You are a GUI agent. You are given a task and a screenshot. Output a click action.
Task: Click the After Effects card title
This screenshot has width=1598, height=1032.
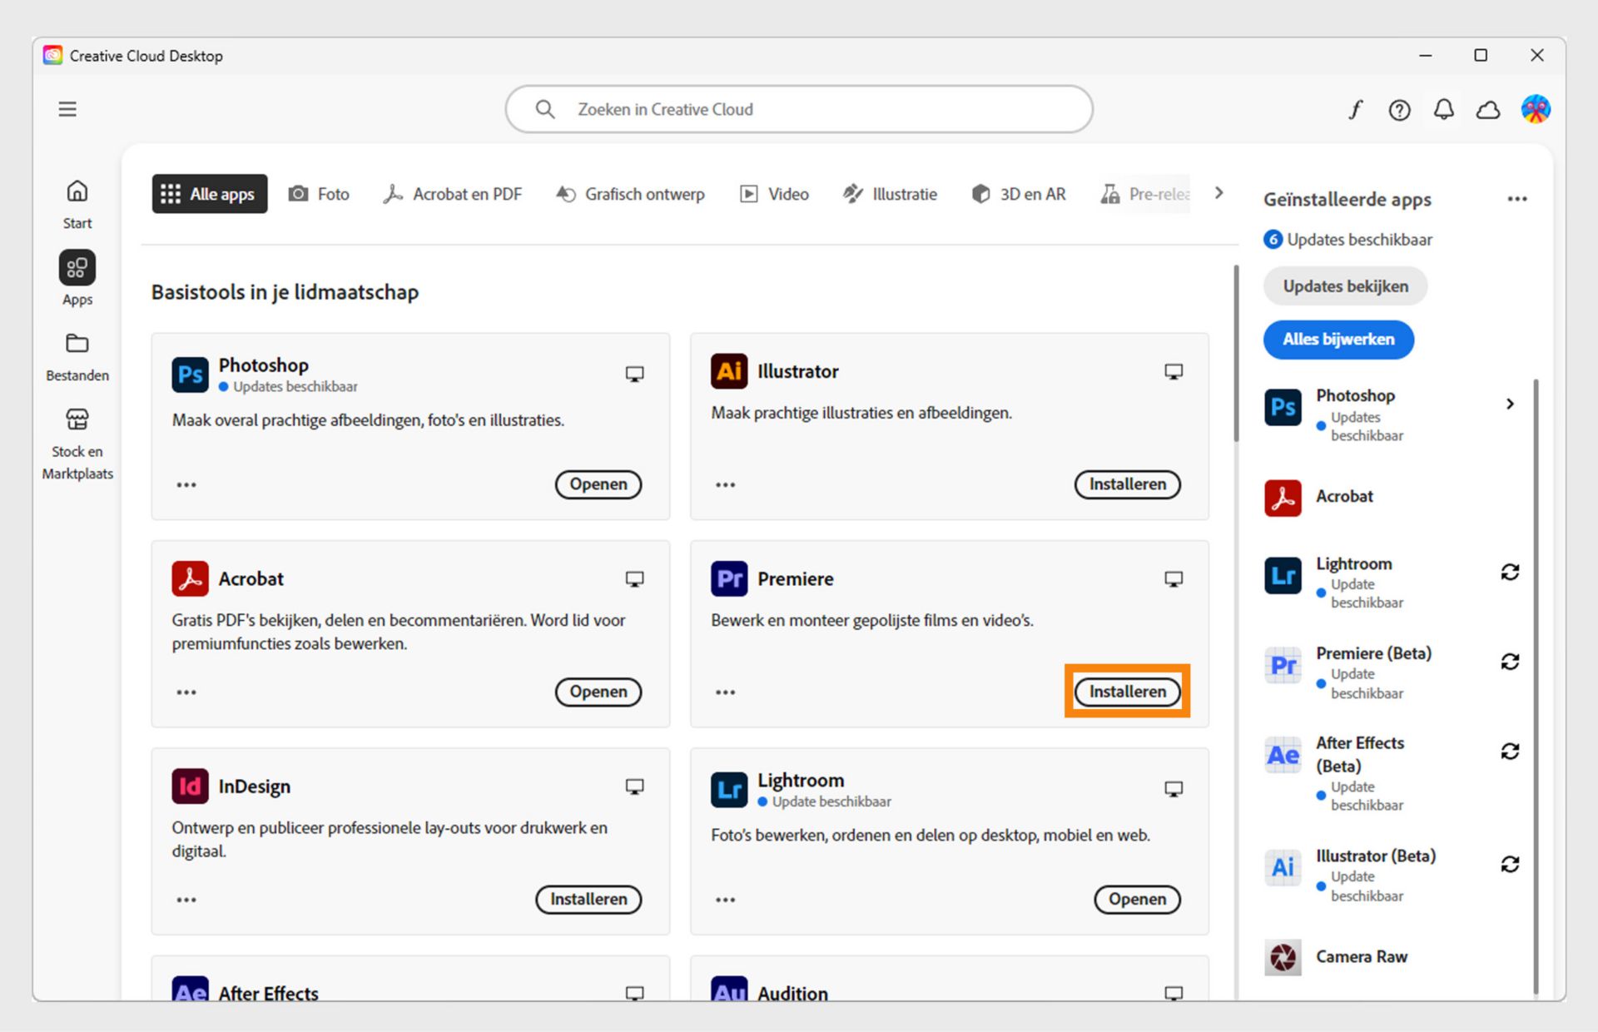tap(268, 993)
